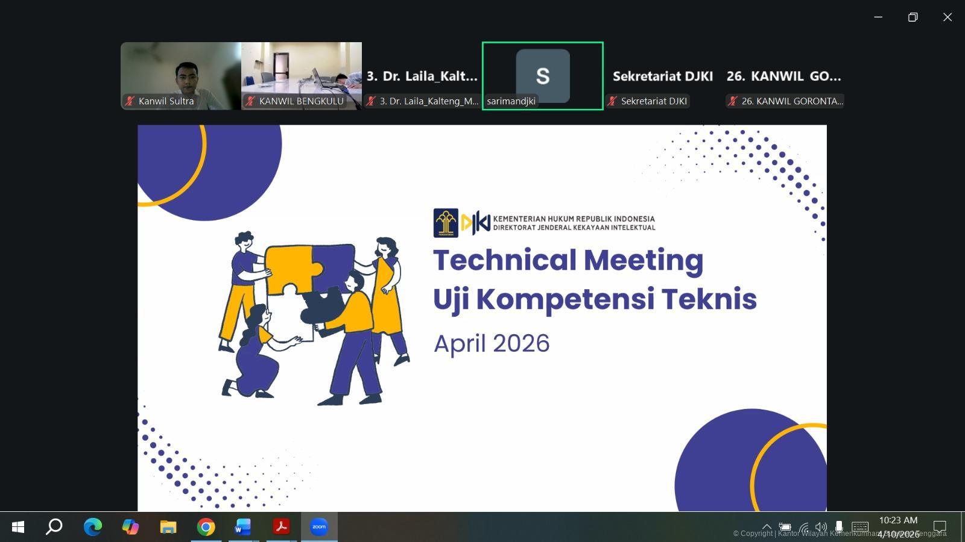Open Wi-Fi network settings in tray

[x=803, y=527]
